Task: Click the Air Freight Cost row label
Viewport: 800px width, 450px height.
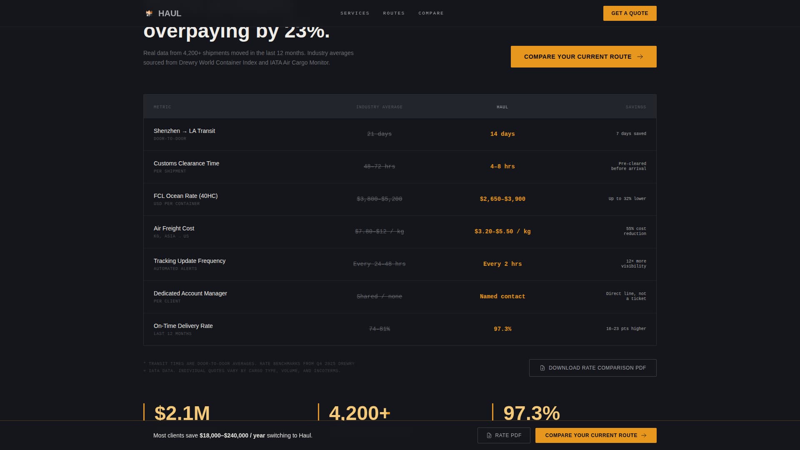Action: pyautogui.click(x=174, y=228)
